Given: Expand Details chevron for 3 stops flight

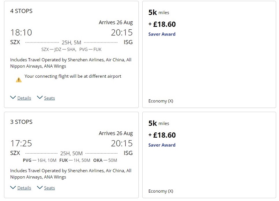Looking at the screenshot, I should tap(13, 187).
